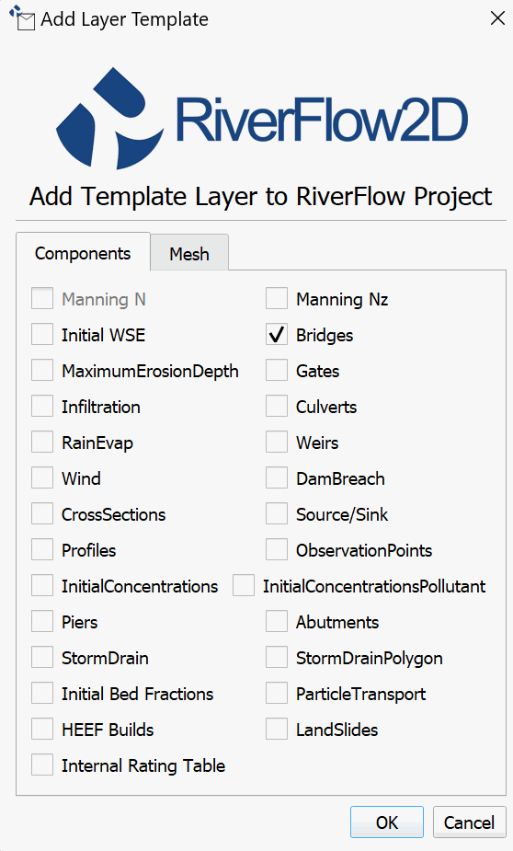Image resolution: width=513 pixels, height=851 pixels.
Task: Enable the Weirs layer checkbox
Action: point(277,443)
